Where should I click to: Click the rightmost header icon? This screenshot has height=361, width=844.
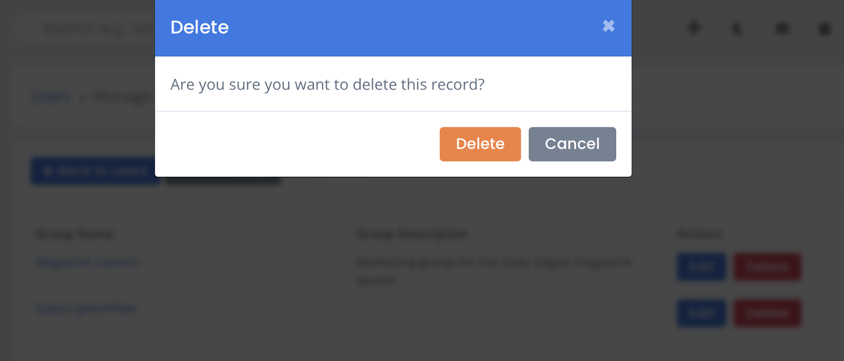tap(824, 28)
